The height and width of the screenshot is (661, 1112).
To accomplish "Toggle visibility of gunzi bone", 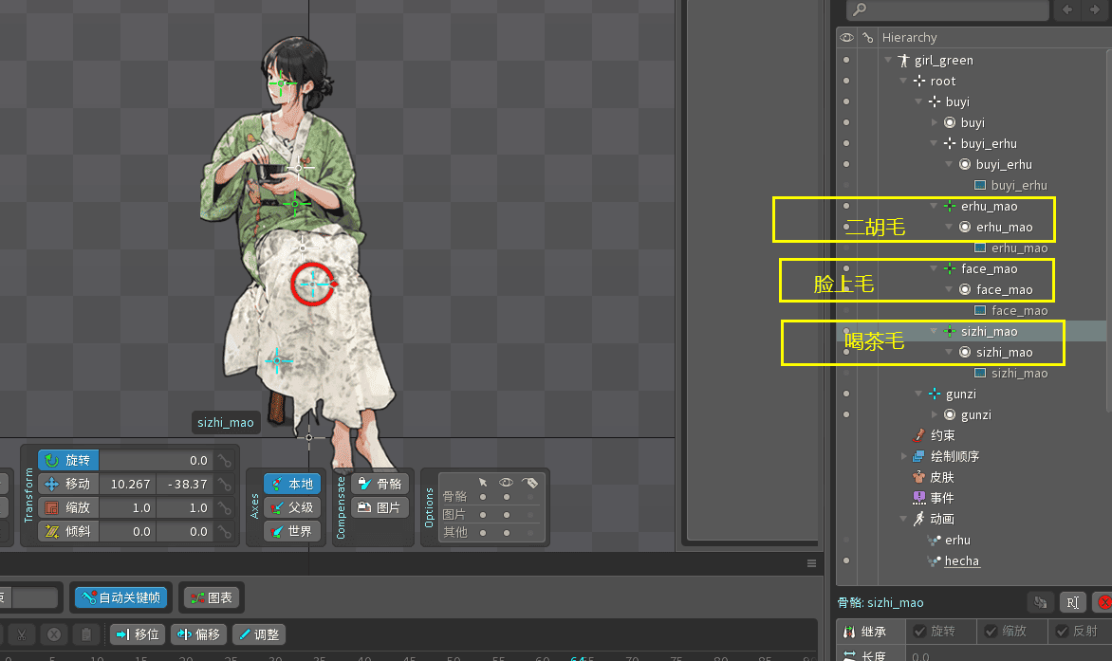I will [x=846, y=394].
